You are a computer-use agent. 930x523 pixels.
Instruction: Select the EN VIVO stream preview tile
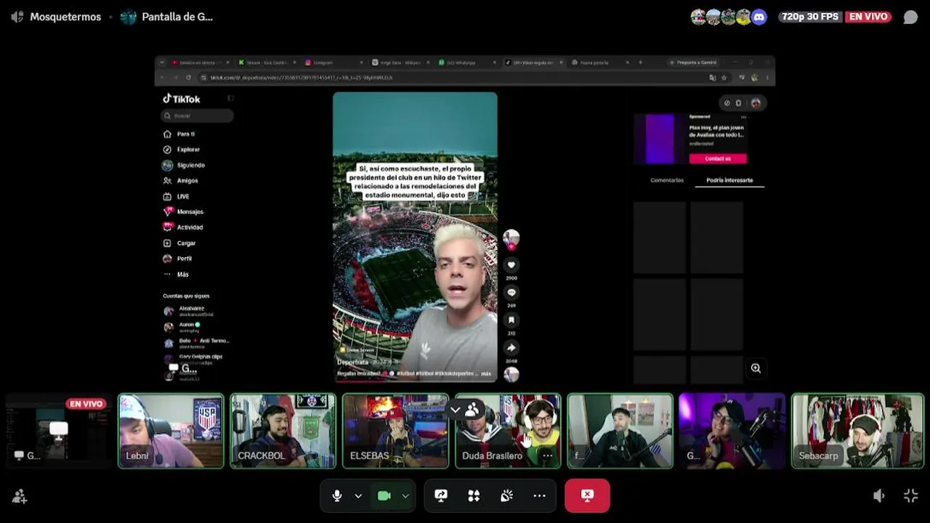pyautogui.click(x=58, y=431)
